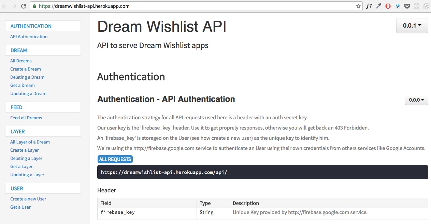Image resolution: width=431 pixels, height=224 pixels.
Task: Click the Field column header
Action: pyautogui.click(x=147, y=203)
